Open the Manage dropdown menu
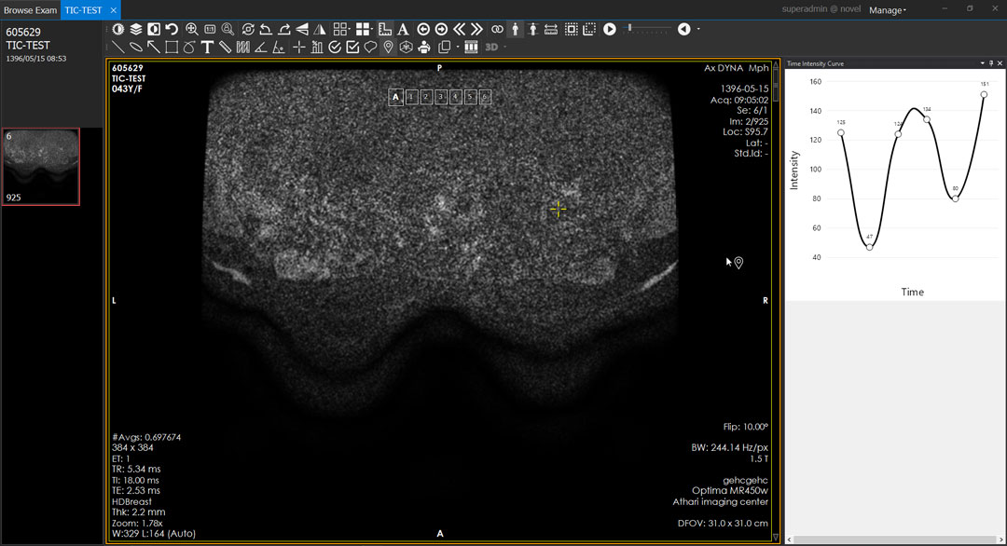Viewport: 1007px width, 546px height. (887, 10)
